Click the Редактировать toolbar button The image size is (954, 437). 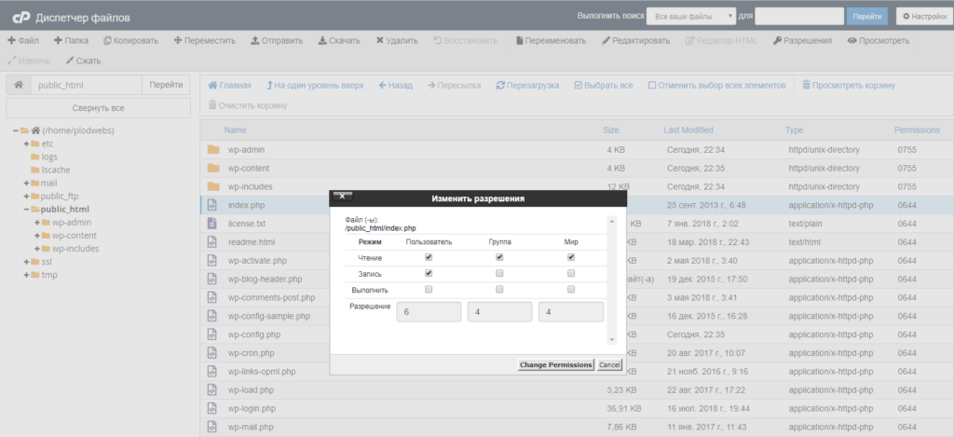[635, 41]
